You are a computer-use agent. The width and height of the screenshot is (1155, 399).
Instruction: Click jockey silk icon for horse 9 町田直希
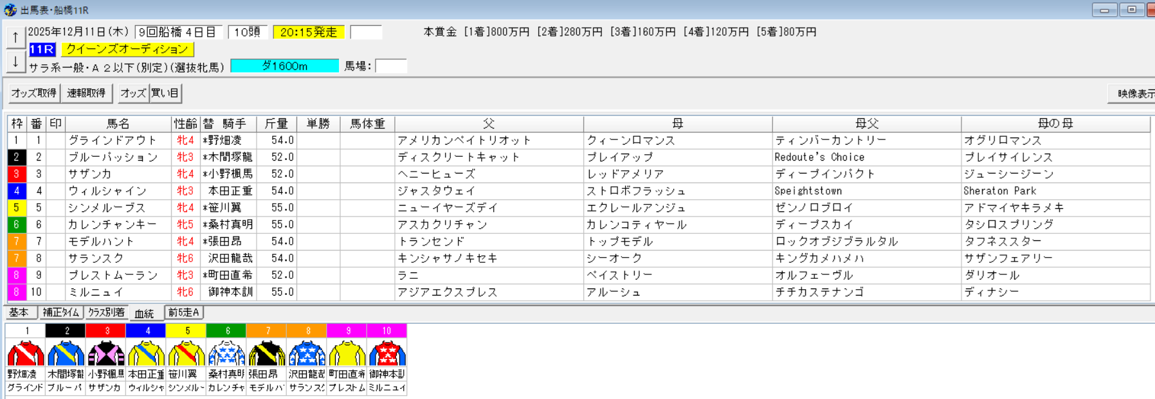point(347,353)
